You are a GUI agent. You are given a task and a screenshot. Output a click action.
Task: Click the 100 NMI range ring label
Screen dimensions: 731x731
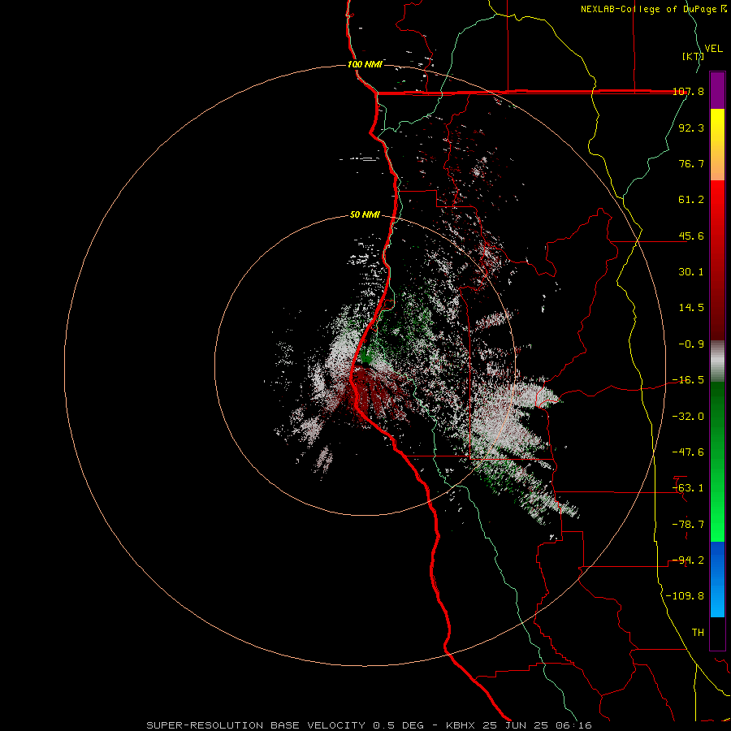click(365, 64)
